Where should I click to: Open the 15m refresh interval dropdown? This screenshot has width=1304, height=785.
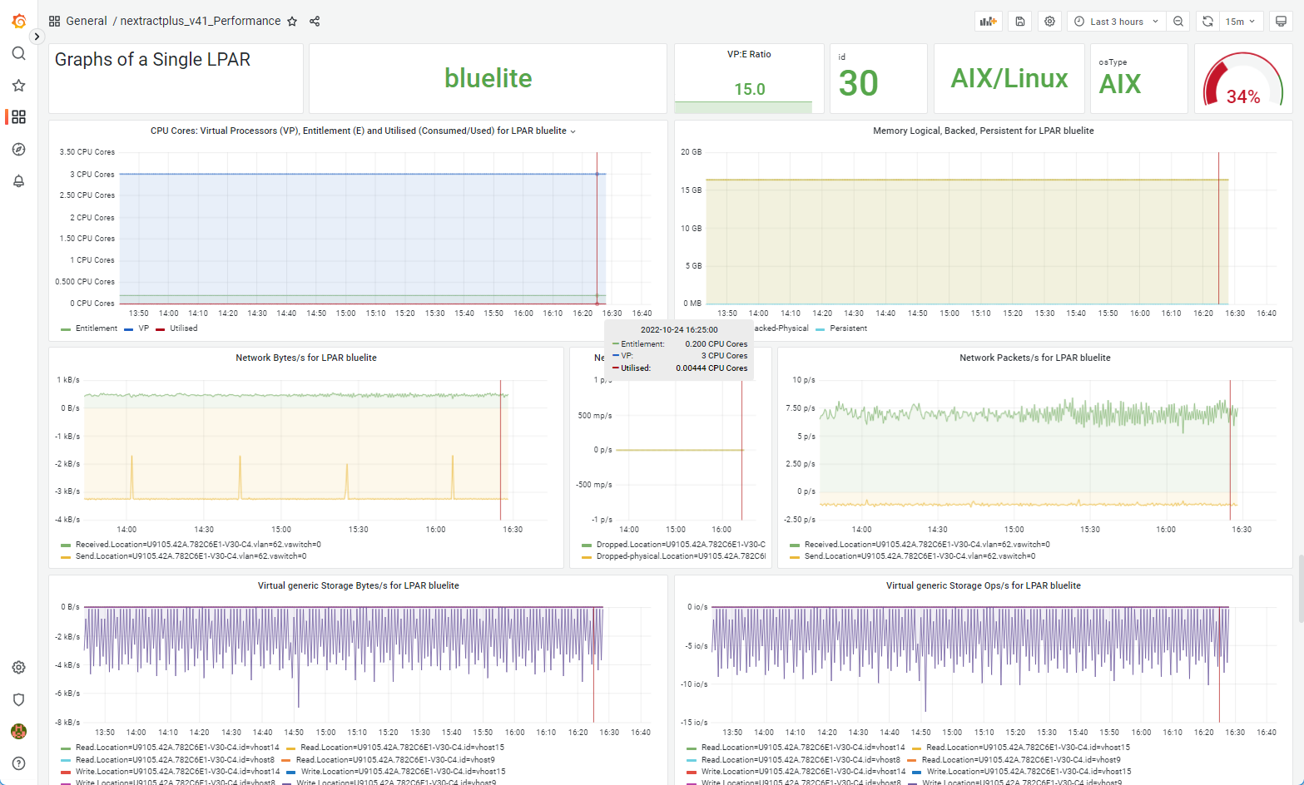(x=1242, y=22)
